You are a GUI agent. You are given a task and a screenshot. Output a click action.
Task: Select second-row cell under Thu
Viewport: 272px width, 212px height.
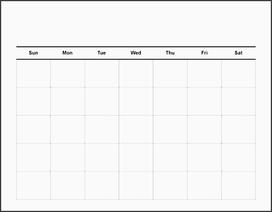[x=170, y=101]
